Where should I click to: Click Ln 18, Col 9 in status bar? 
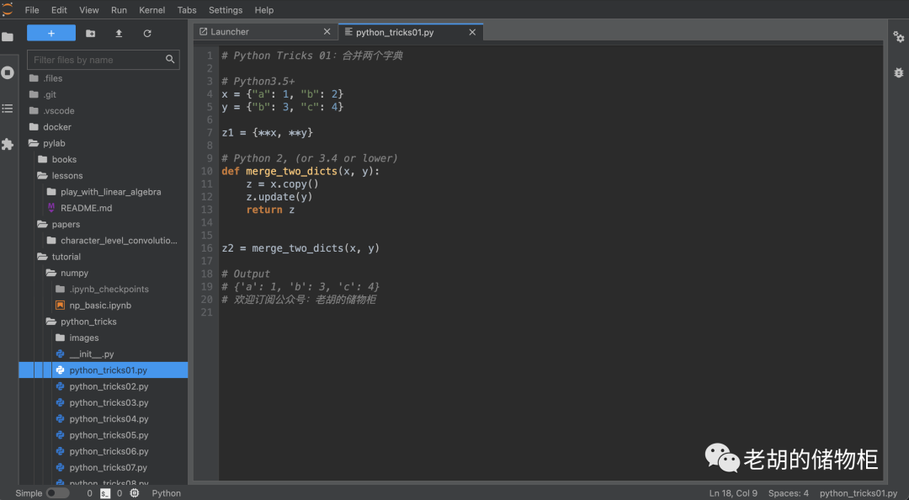pos(733,493)
